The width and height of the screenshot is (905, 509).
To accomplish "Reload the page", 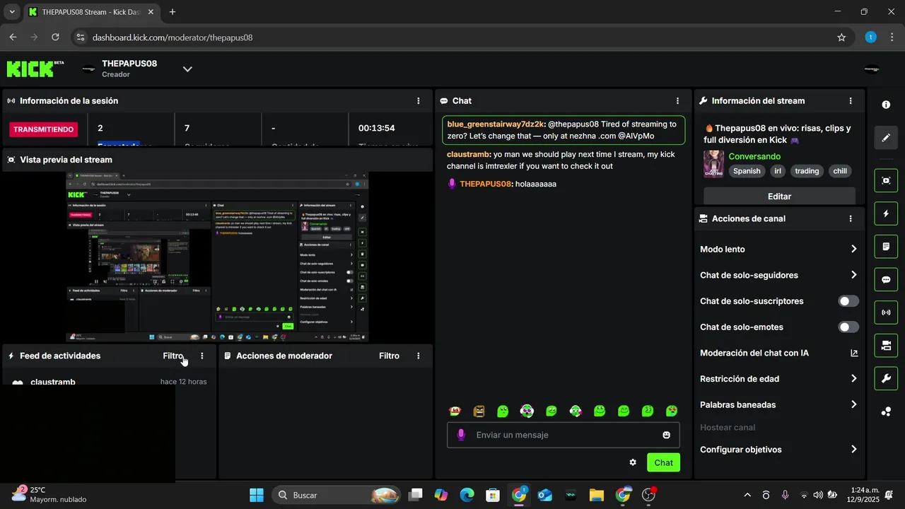I will (x=55, y=37).
